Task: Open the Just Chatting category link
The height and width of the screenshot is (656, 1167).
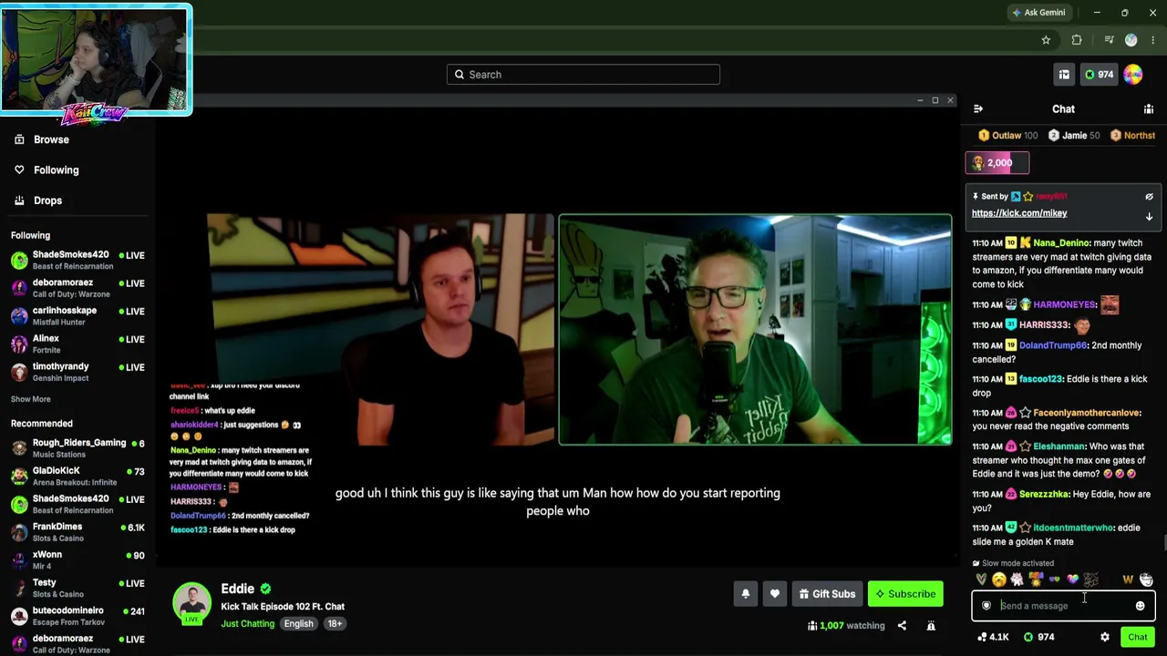Action: [x=247, y=624]
